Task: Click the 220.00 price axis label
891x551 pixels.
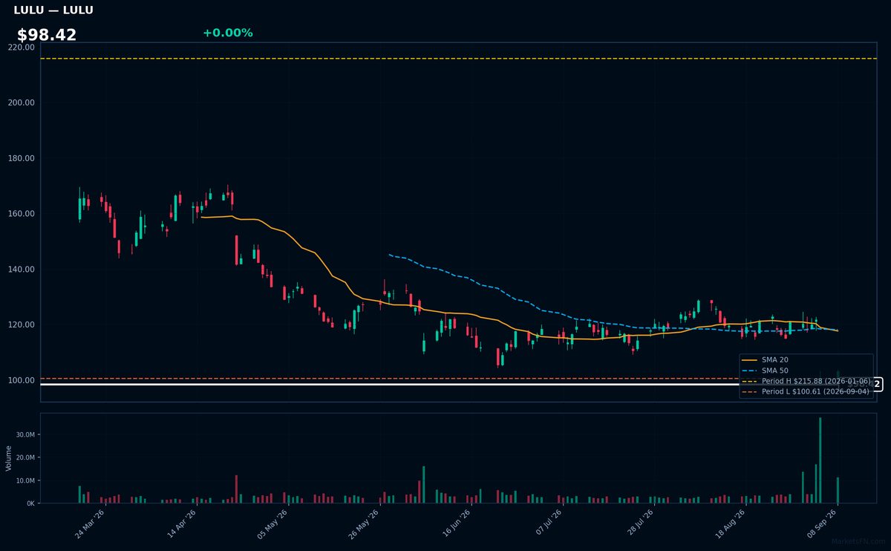Action: click(22, 47)
